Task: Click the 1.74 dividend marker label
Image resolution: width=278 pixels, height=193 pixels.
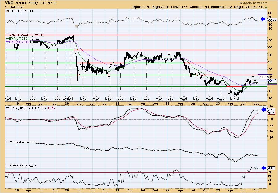Action: coord(65,99)
